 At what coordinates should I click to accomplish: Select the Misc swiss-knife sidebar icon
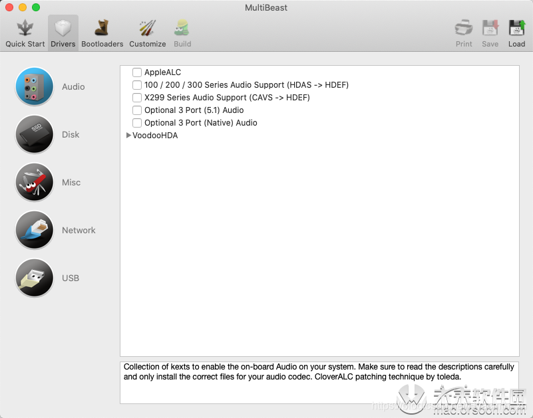[x=35, y=182]
